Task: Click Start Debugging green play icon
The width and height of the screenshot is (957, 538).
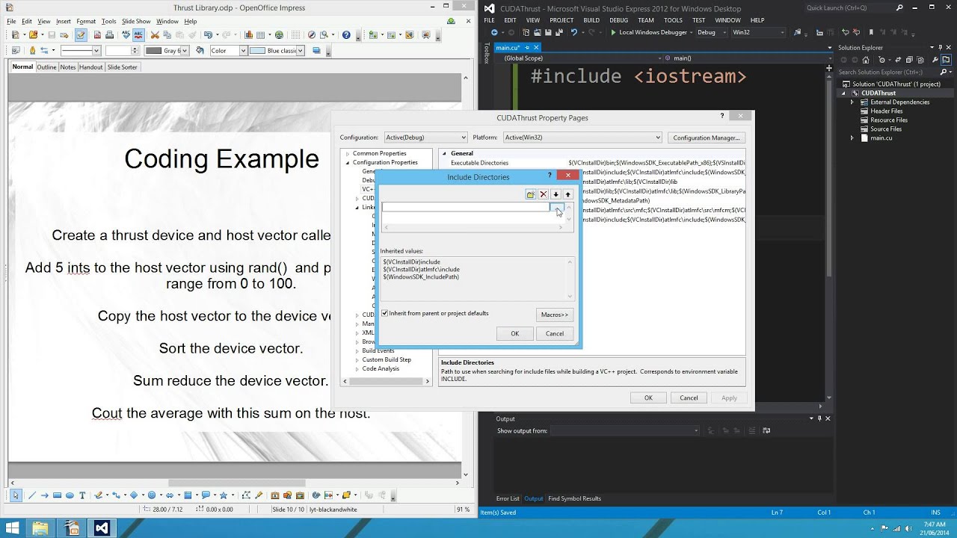Action: 614,32
